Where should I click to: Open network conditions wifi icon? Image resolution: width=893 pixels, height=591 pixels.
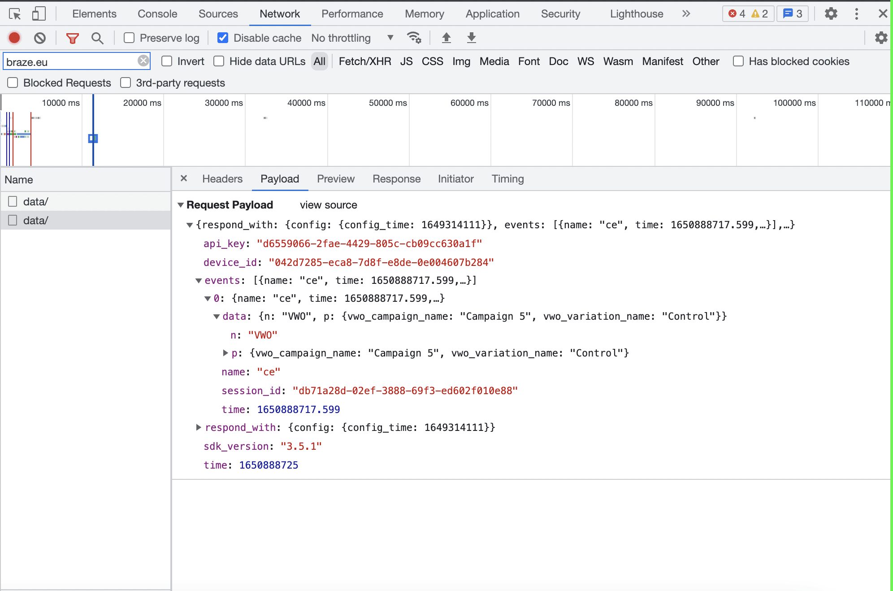tap(414, 38)
